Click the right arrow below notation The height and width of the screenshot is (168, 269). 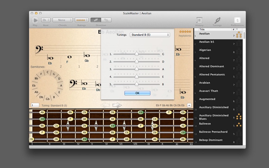click(x=117, y=105)
